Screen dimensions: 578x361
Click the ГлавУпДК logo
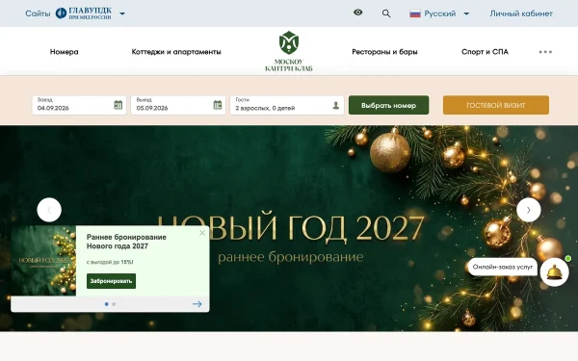[84, 13]
